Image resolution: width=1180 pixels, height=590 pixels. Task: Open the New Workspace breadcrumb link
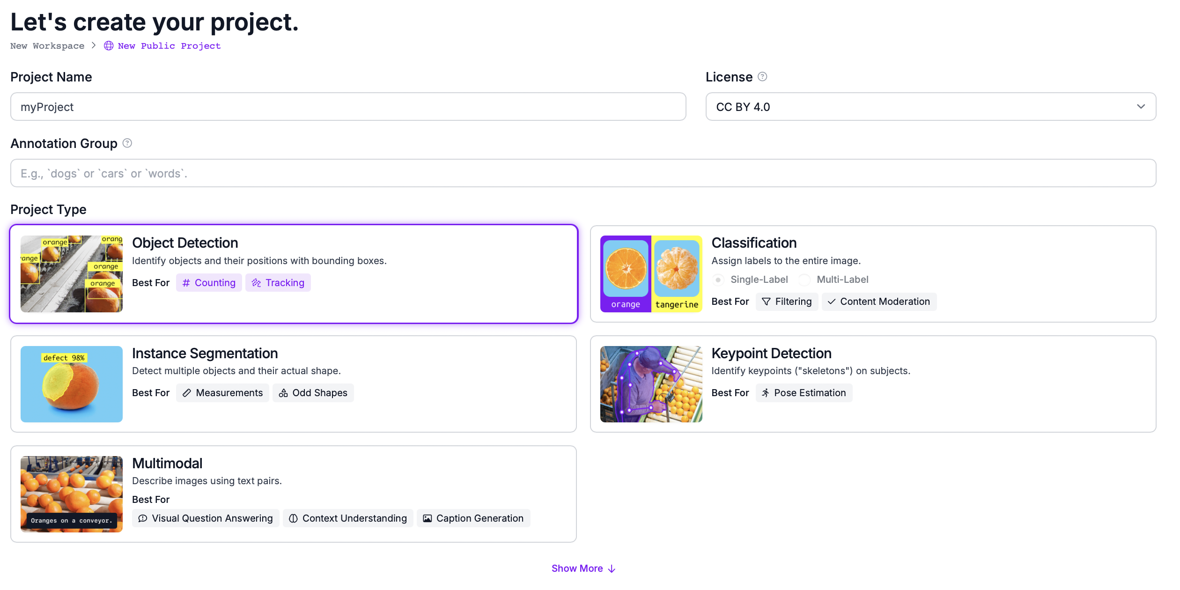[47, 46]
